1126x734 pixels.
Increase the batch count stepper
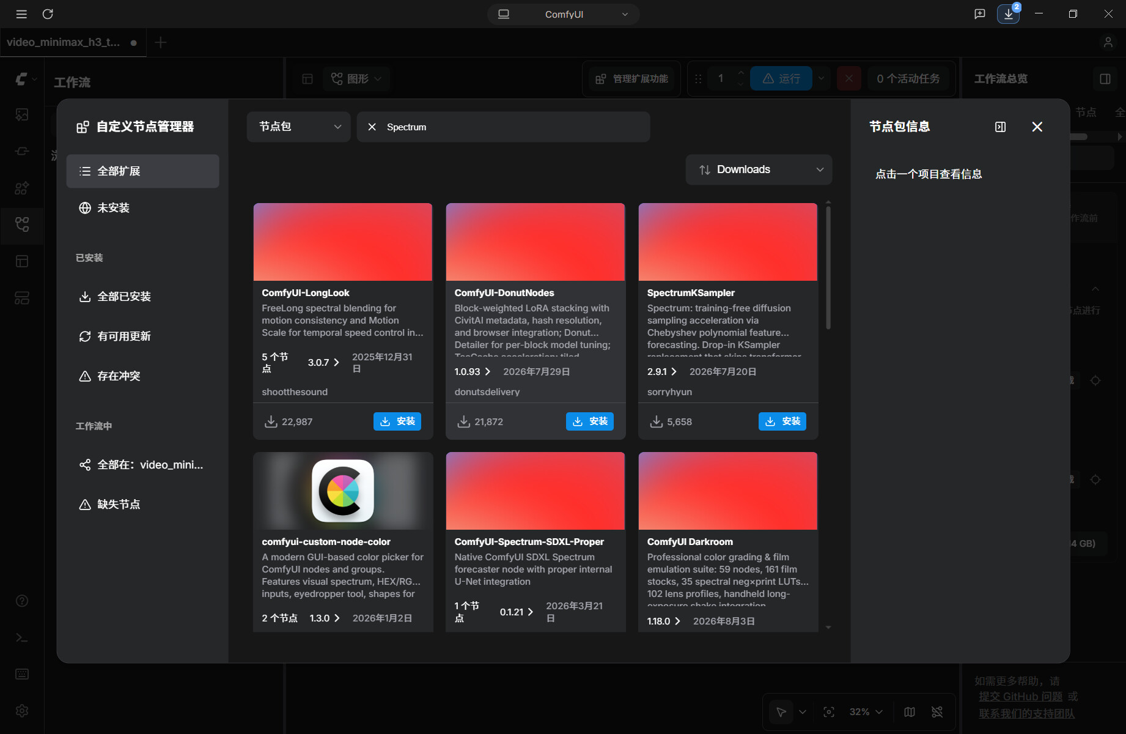coord(741,73)
